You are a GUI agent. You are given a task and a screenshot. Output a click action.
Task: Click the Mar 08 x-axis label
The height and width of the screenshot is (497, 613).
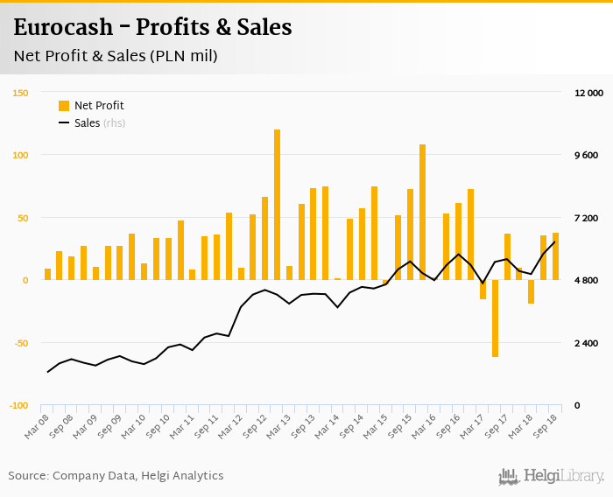39,426
